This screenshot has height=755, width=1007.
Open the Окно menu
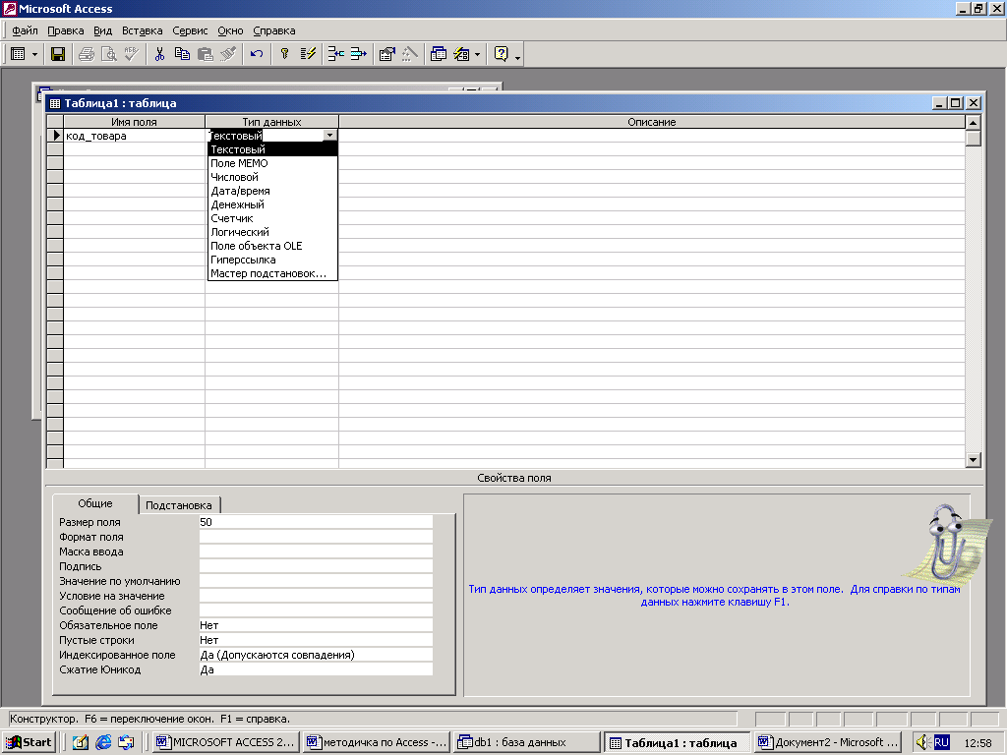(230, 30)
